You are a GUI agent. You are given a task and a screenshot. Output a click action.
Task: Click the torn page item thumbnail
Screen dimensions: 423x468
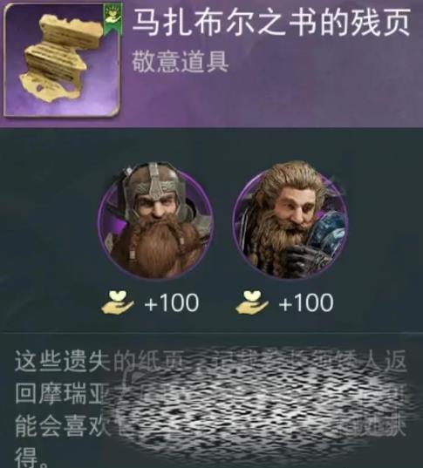click(62, 59)
